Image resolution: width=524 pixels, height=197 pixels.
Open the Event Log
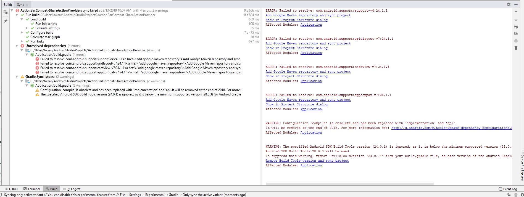508,189
